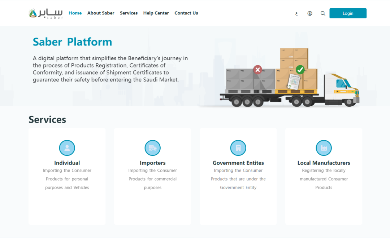Select the Individual service heading

click(x=67, y=163)
